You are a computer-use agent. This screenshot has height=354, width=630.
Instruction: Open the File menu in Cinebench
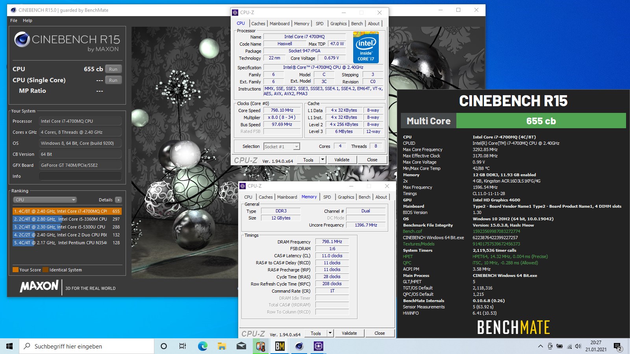click(14, 20)
